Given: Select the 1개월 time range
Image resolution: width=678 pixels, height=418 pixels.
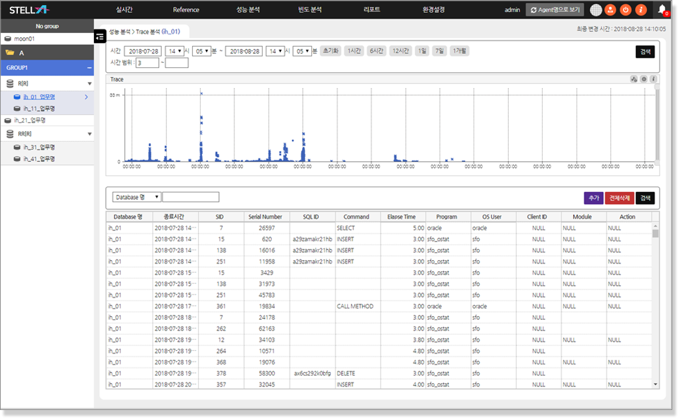Looking at the screenshot, I should (x=459, y=51).
